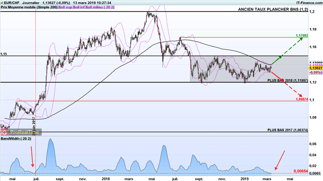Select the Journalier timeframe label
This screenshot has width=323, height=181.
31,3
